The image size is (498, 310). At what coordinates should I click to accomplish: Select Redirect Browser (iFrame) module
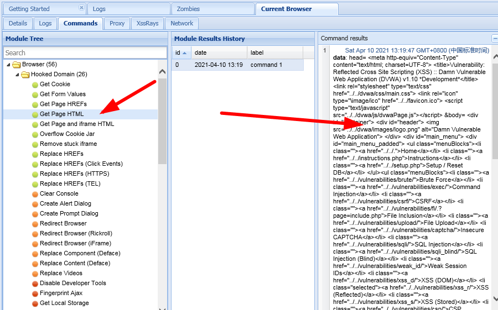(76, 243)
